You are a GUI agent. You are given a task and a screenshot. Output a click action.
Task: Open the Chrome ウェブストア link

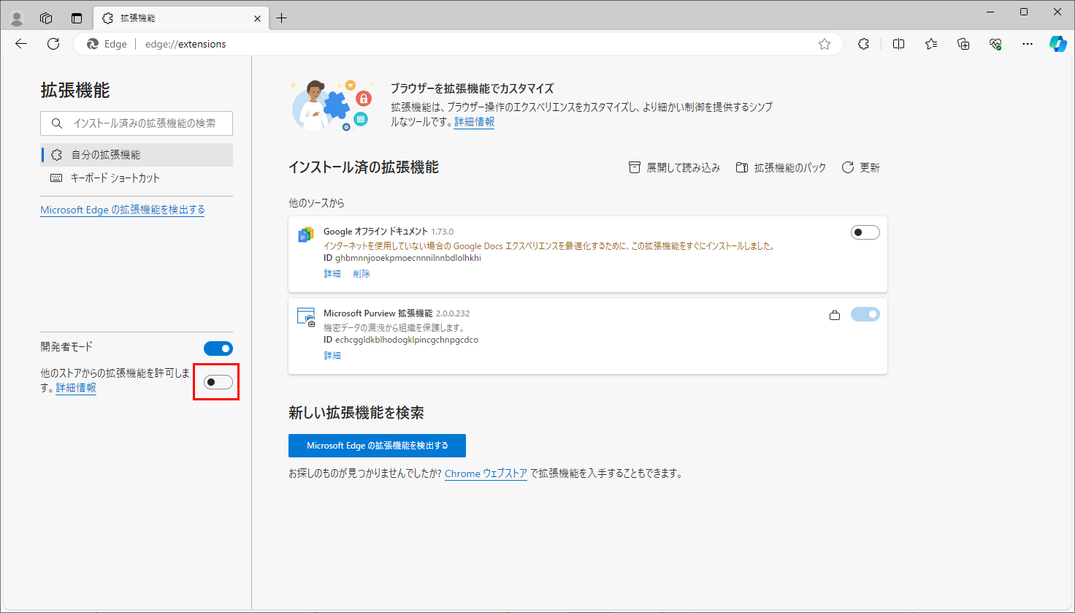pos(486,473)
